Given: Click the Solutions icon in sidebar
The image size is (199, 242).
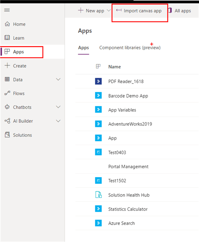Looking at the screenshot, I should click(7, 135).
